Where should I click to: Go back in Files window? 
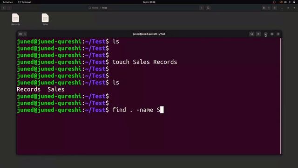pos(4,8)
